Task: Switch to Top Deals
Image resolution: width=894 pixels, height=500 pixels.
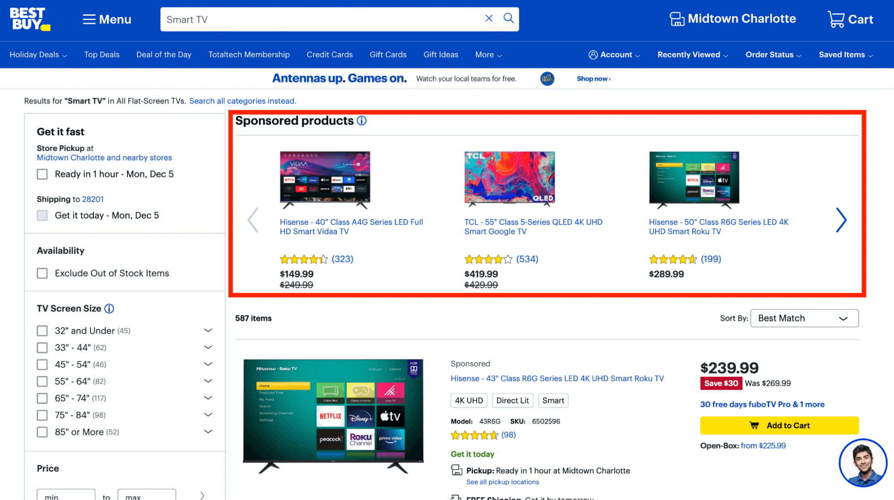Action: (102, 55)
